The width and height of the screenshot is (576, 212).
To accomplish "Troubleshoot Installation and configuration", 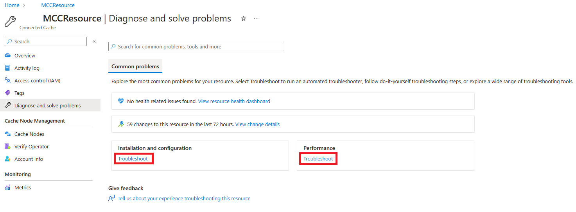I will coord(133,159).
